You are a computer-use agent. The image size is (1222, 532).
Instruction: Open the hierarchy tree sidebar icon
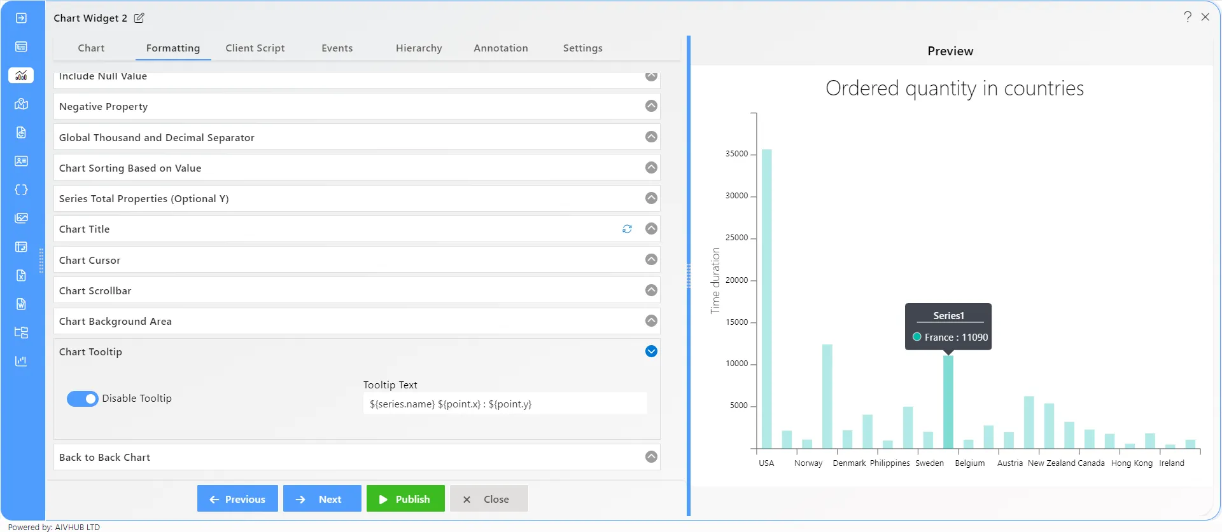click(21, 332)
